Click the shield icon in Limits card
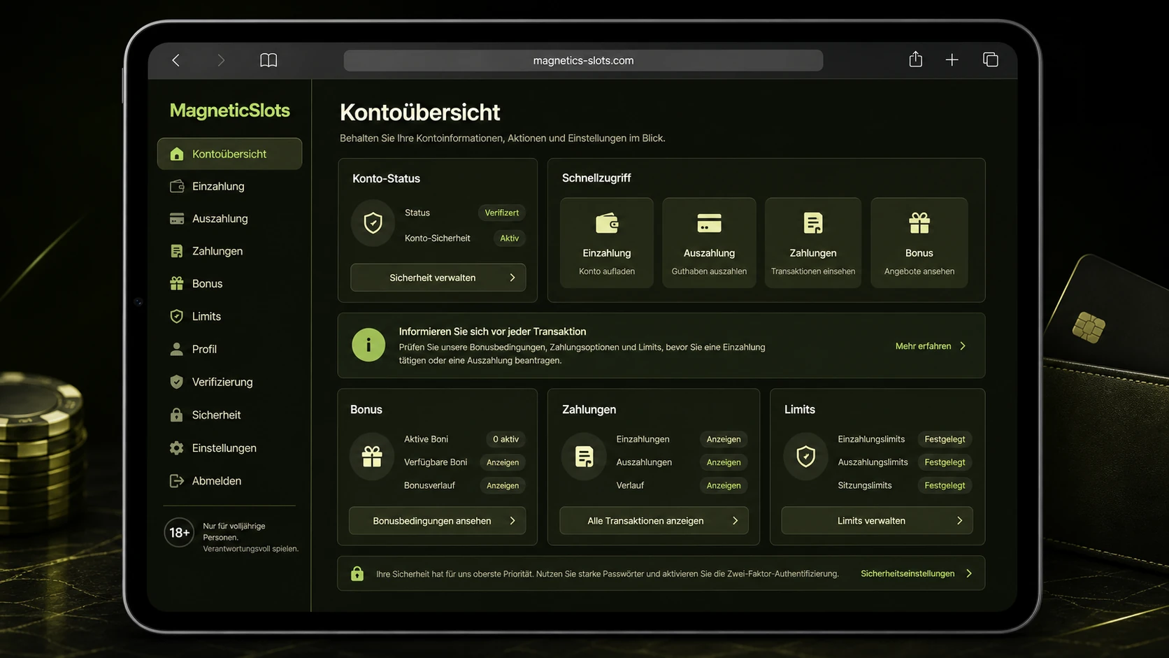This screenshot has width=1169, height=658. pyautogui.click(x=805, y=457)
